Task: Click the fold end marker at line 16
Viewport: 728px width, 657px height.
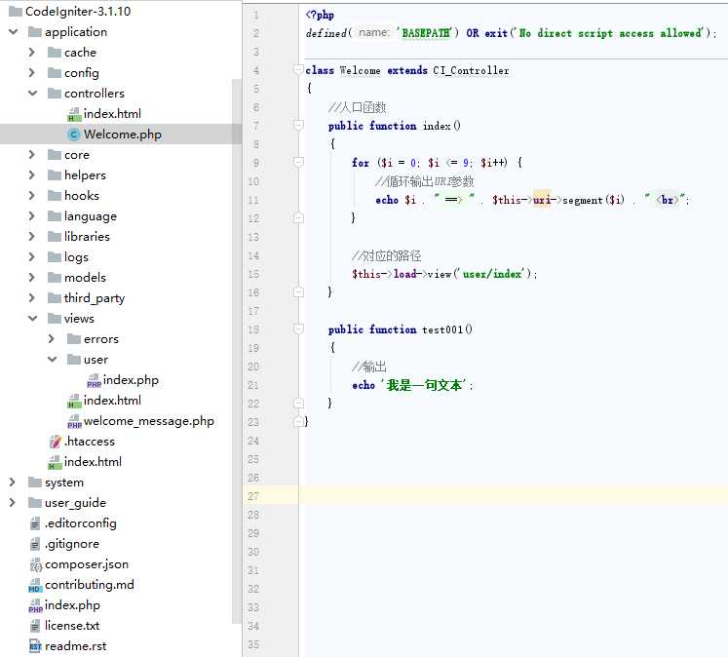Action: point(298,292)
